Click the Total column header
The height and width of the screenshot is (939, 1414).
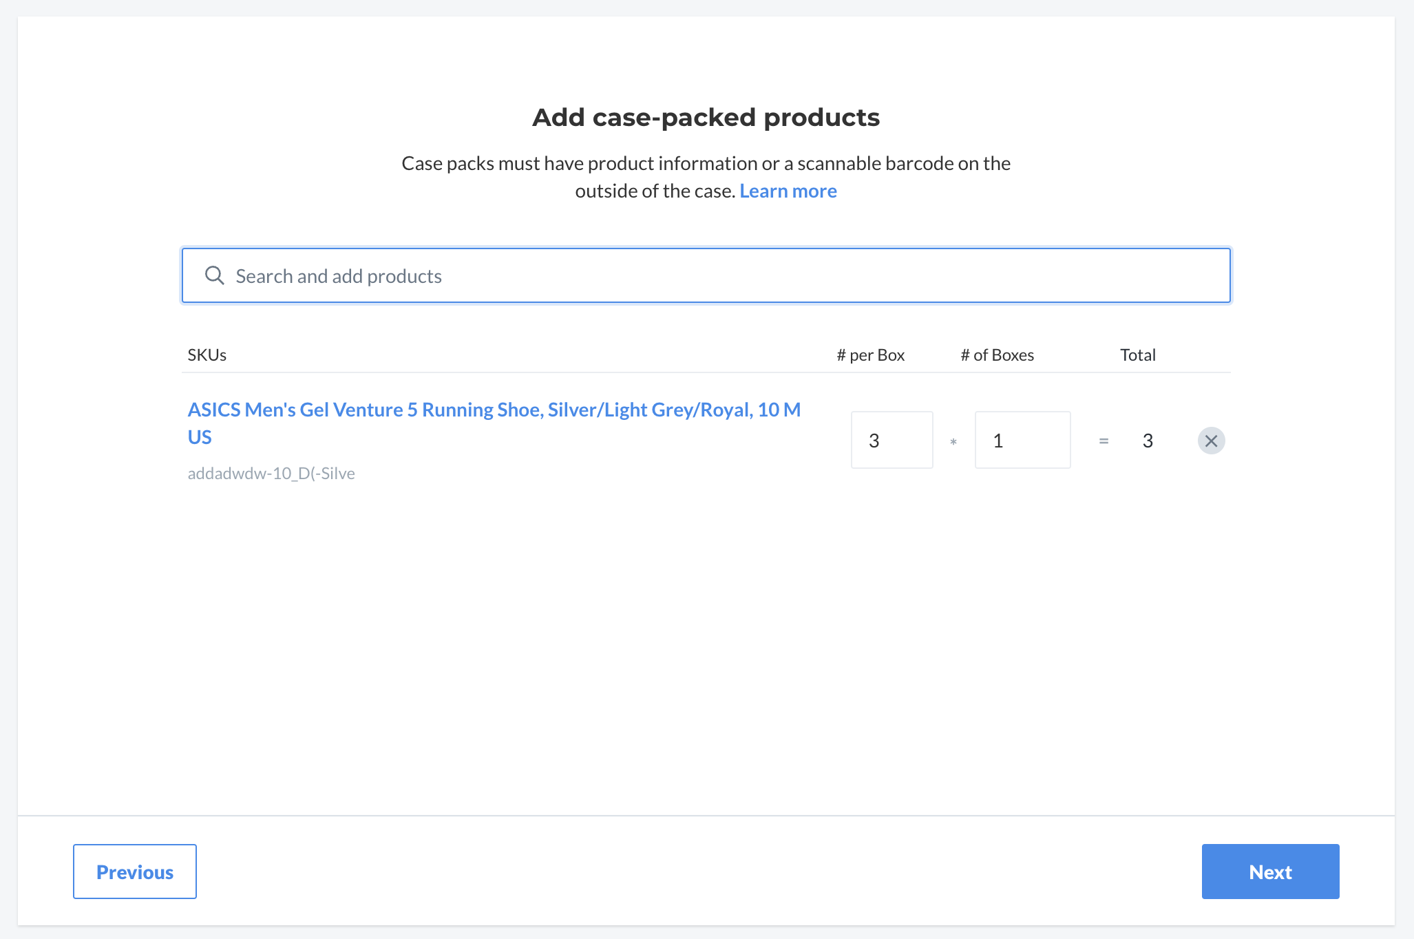pyautogui.click(x=1138, y=355)
